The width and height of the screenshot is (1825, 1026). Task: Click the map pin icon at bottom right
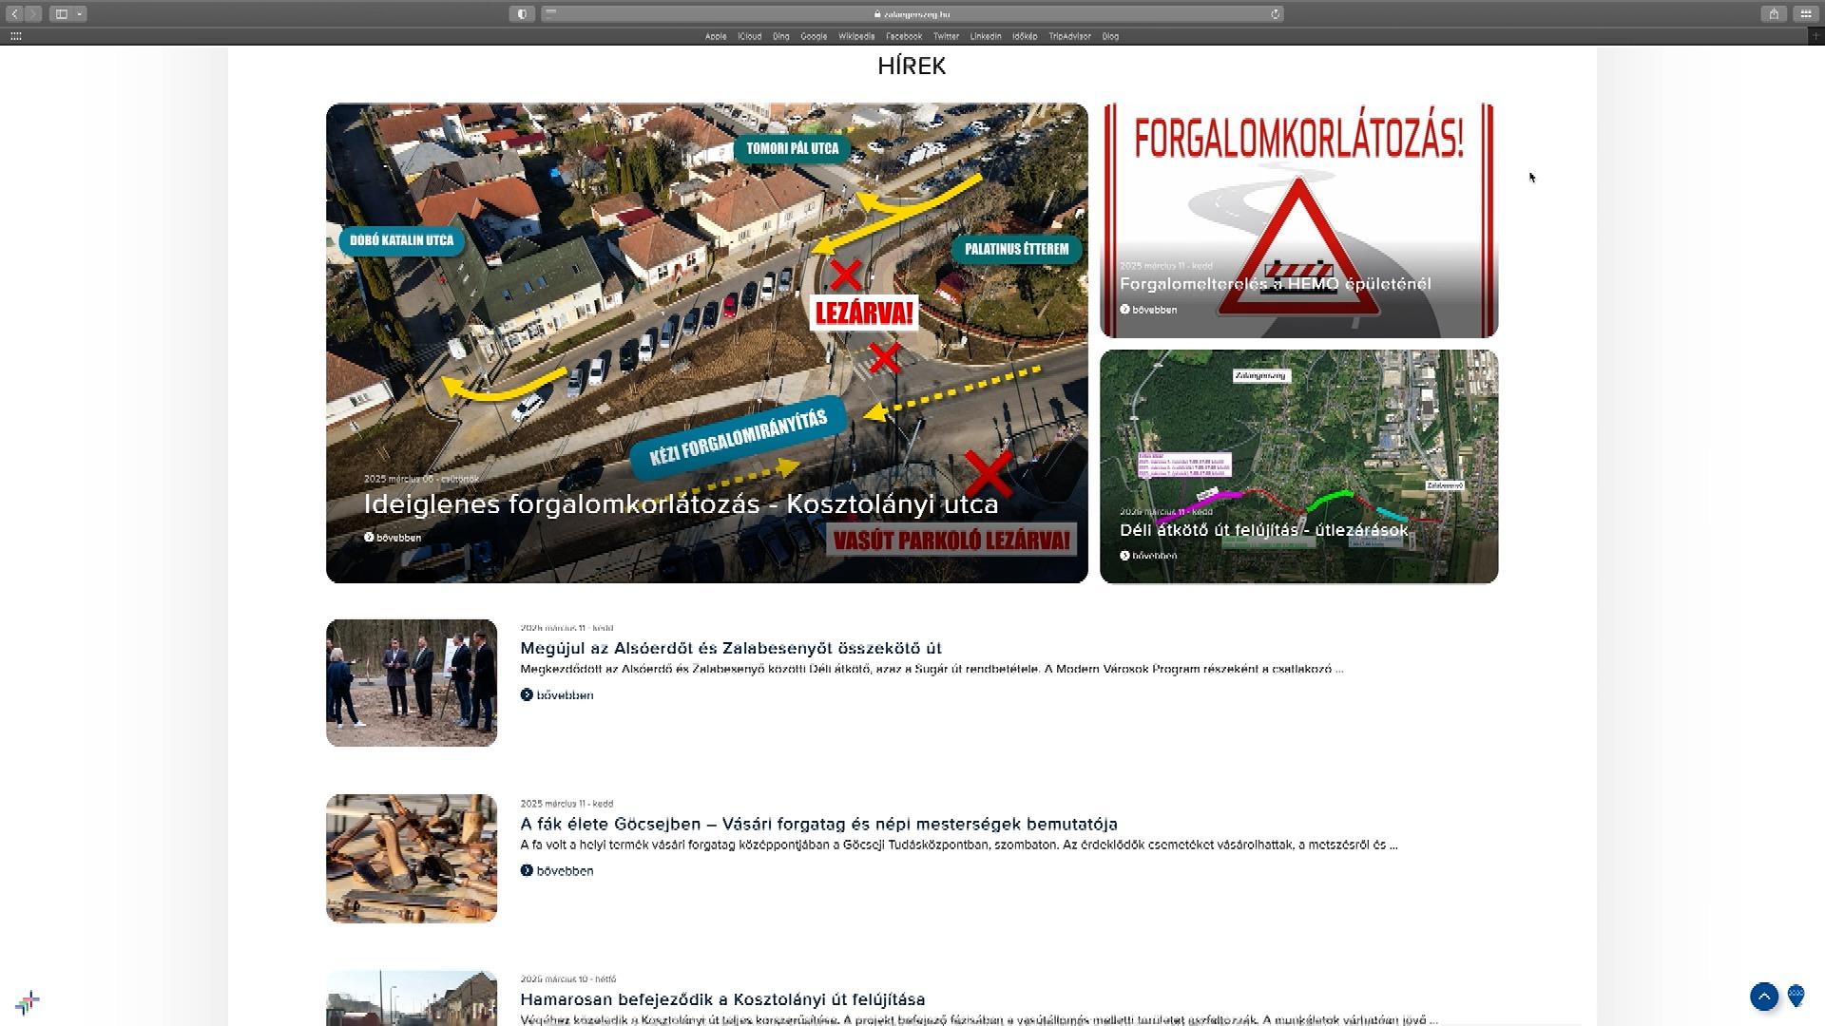pyautogui.click(x=1796, y=996)
